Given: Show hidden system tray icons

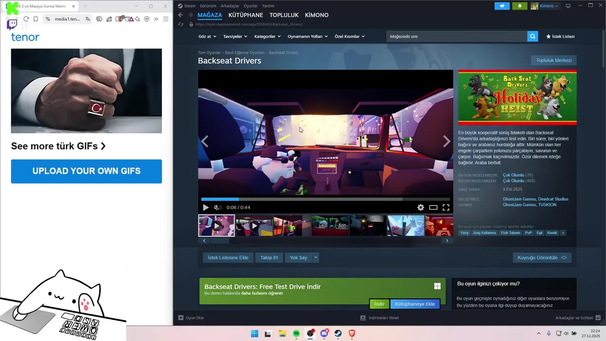Looking at the screenshot, I should (538, 333).
